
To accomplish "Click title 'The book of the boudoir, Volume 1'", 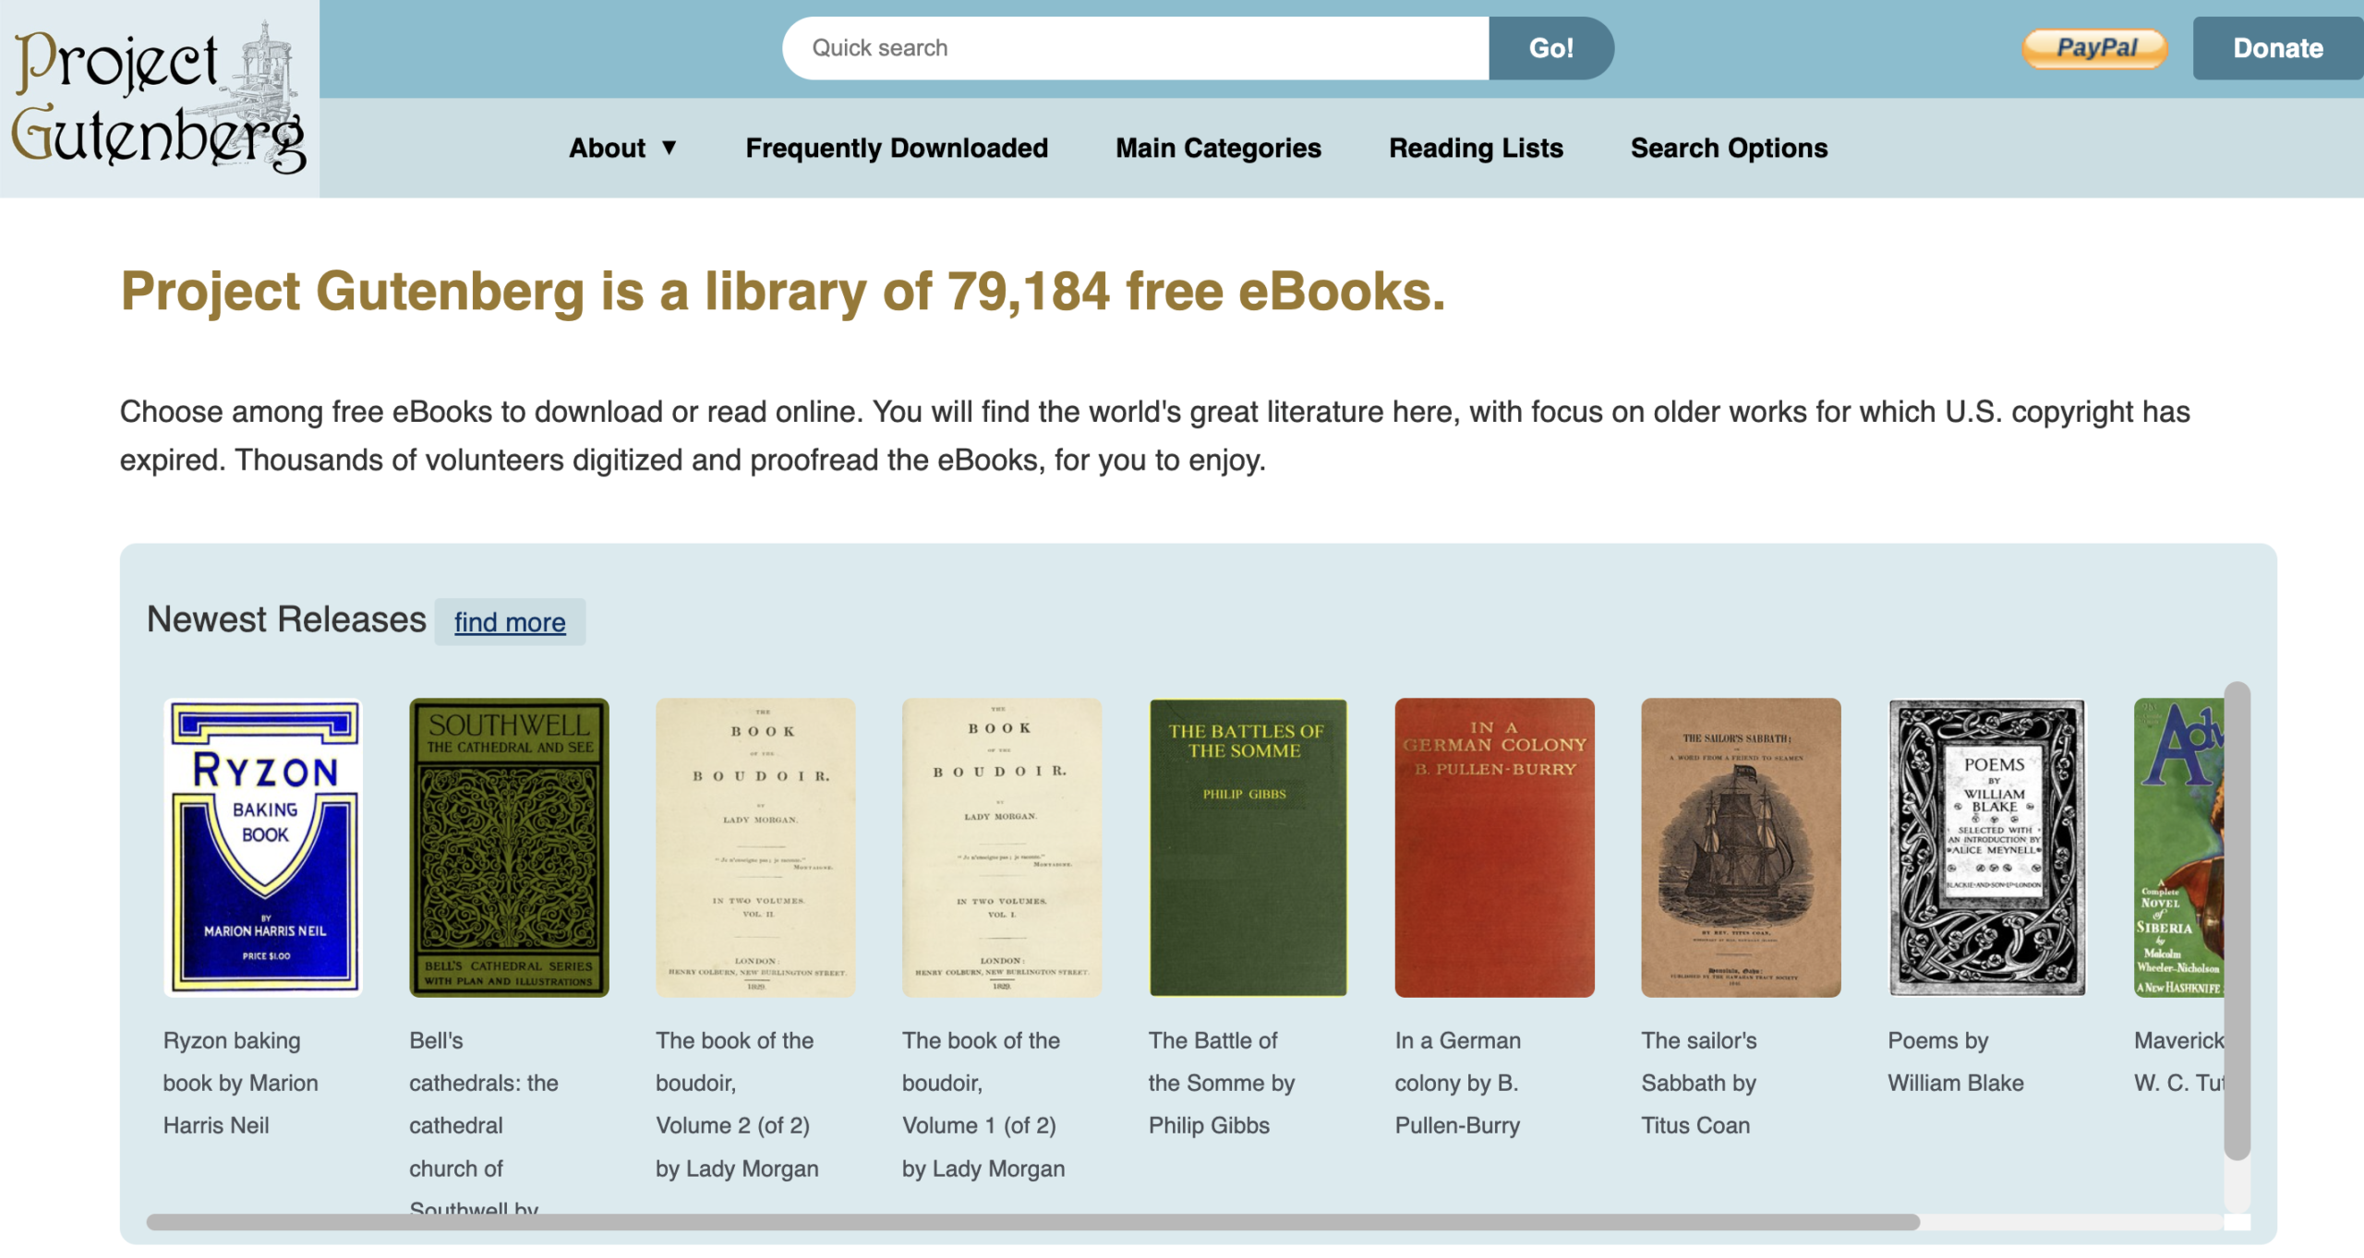I will [983, 1104].
